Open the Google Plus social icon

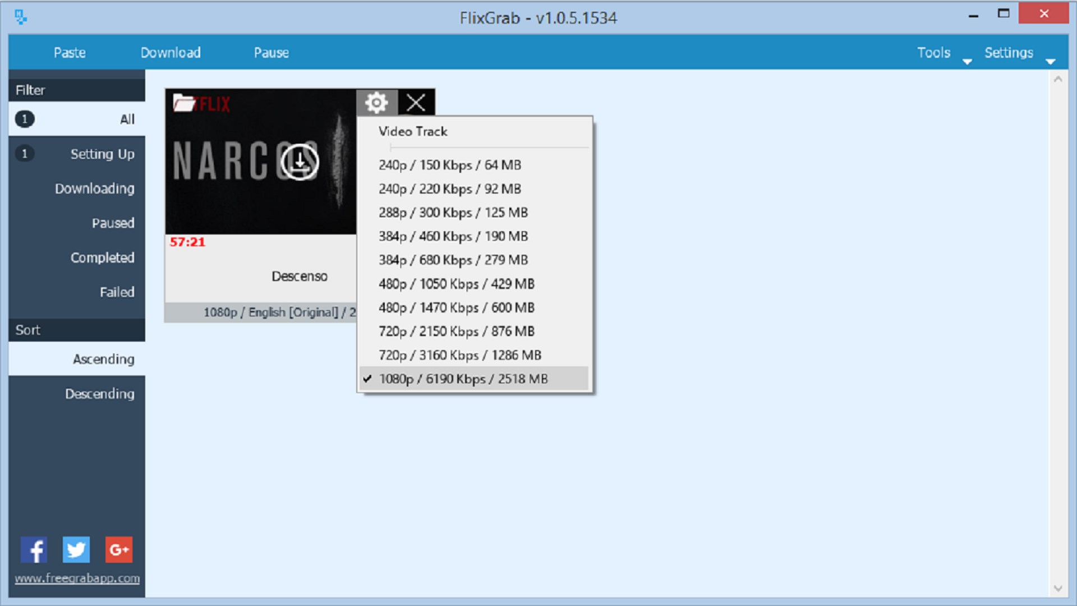click(119, 550)
